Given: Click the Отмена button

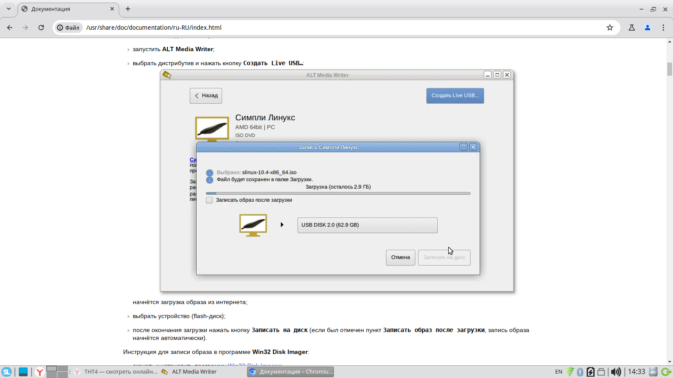Looking at the screenshot, I should pos(400,257).
